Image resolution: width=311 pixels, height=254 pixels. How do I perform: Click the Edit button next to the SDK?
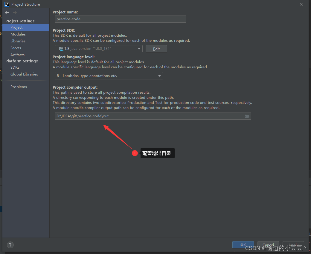point(156,48)
